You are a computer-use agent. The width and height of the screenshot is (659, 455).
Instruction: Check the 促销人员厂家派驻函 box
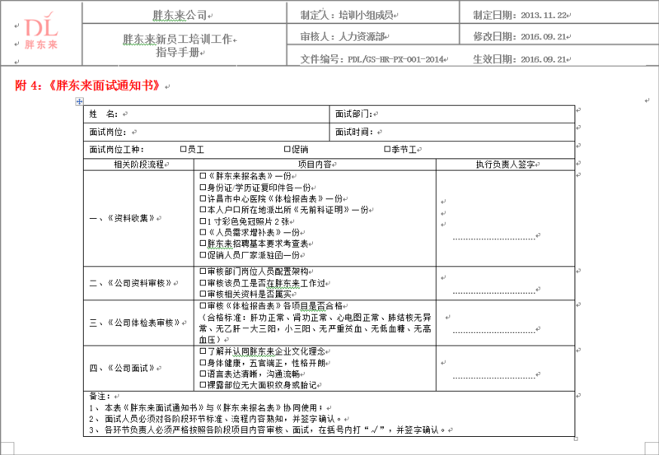click(203, 255)
